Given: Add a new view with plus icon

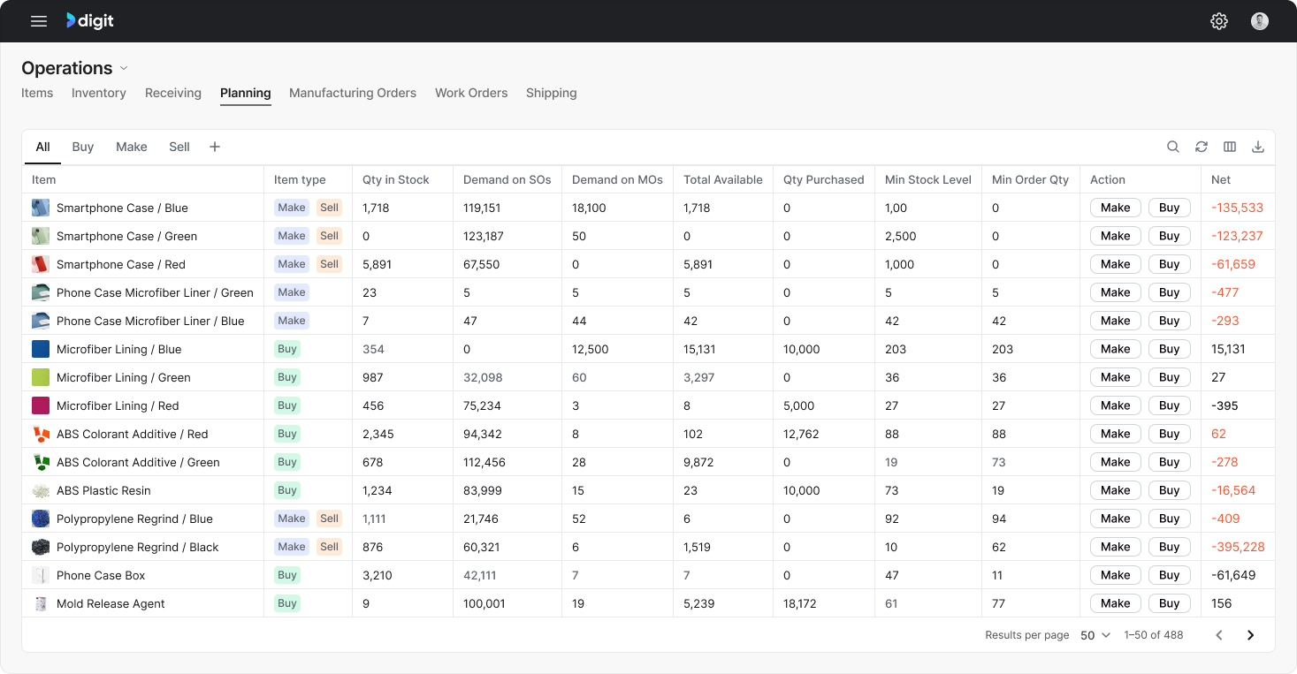Looking at the screenshot, I should click(215, 147).
